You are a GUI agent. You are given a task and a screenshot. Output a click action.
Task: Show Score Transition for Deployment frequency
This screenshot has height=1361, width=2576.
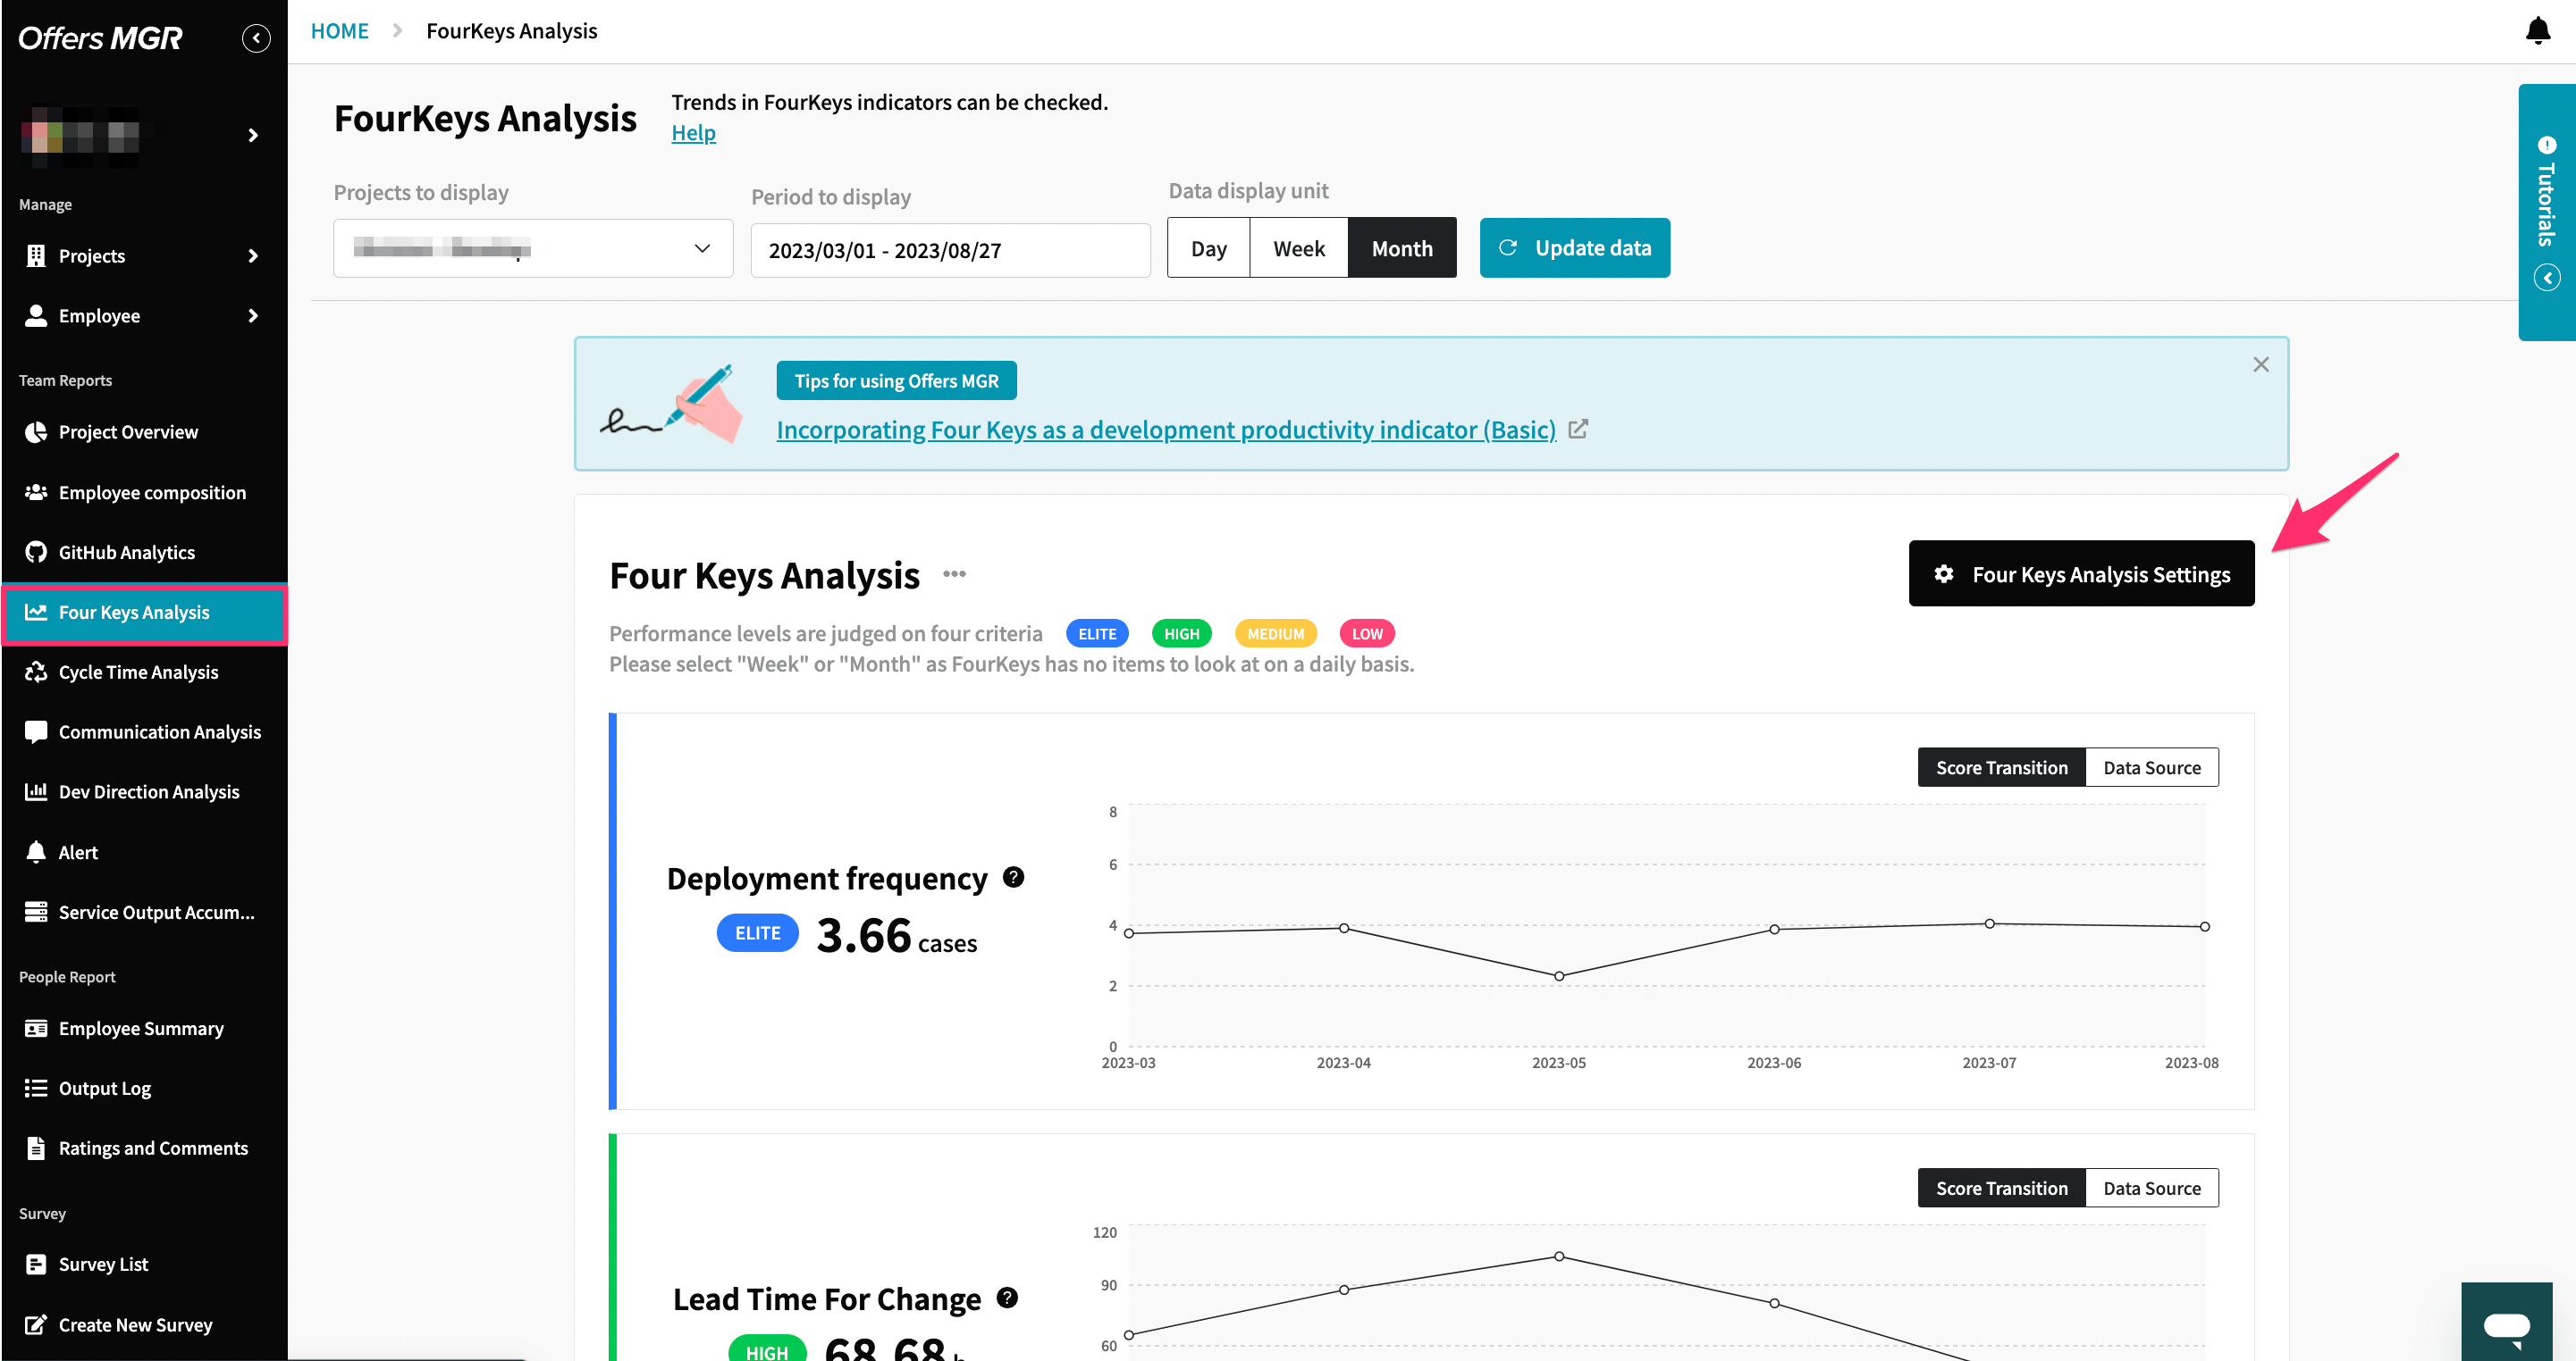coord(2001,767)
